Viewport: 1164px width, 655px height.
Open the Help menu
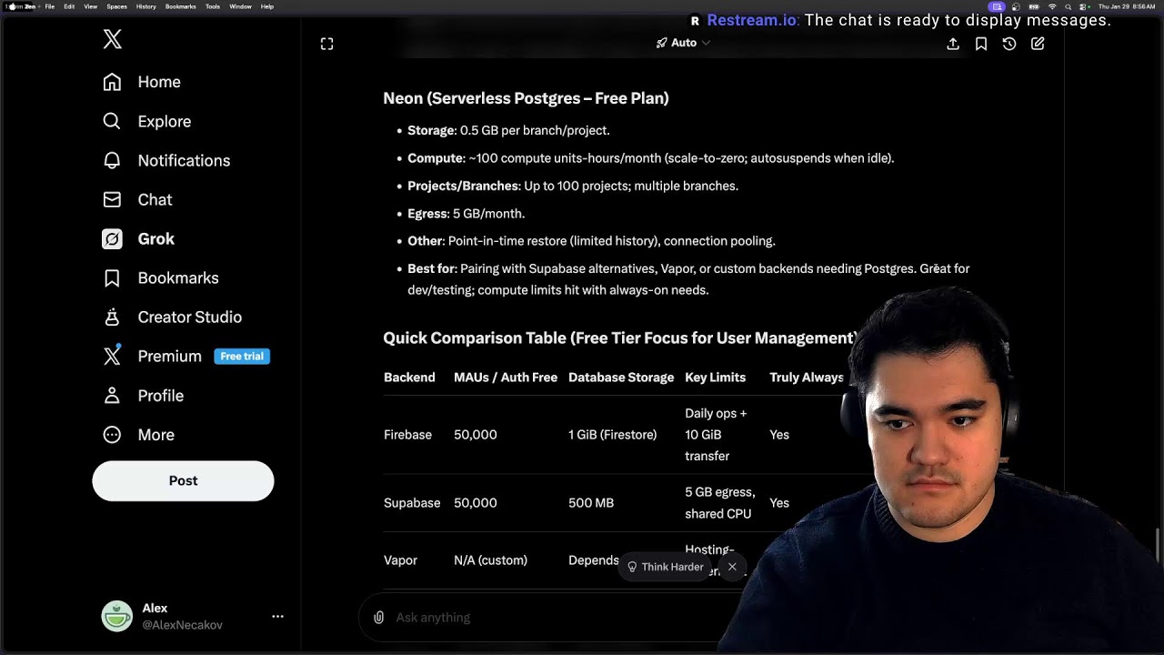click(x=267, y=6)
